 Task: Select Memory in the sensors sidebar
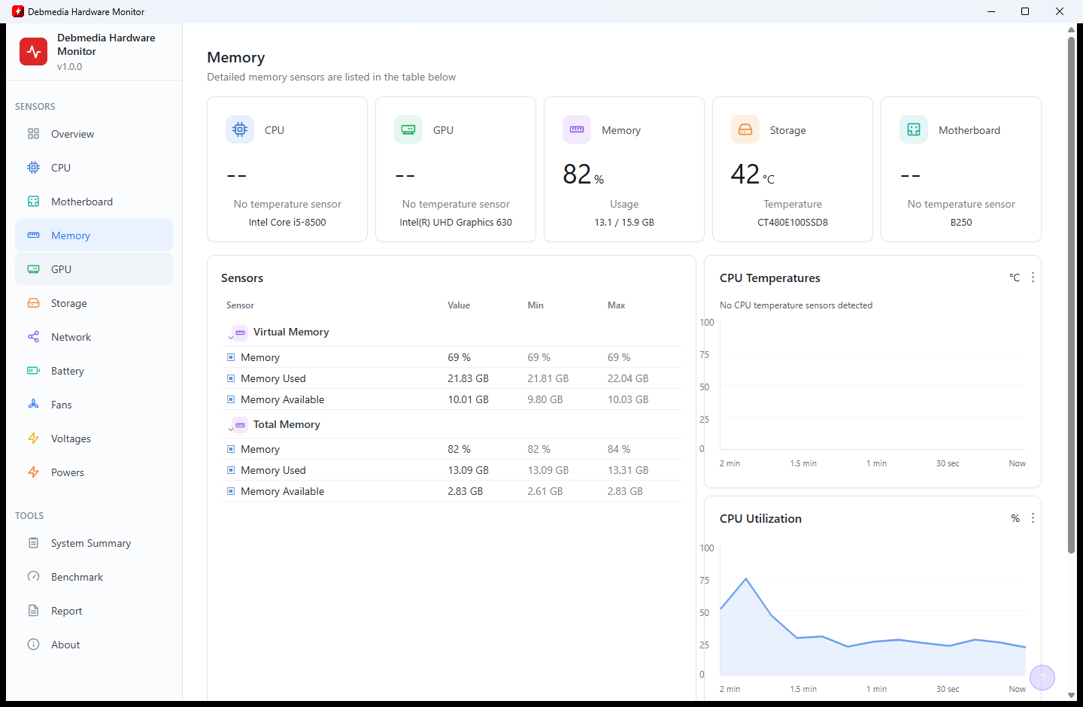click(94, 235)
